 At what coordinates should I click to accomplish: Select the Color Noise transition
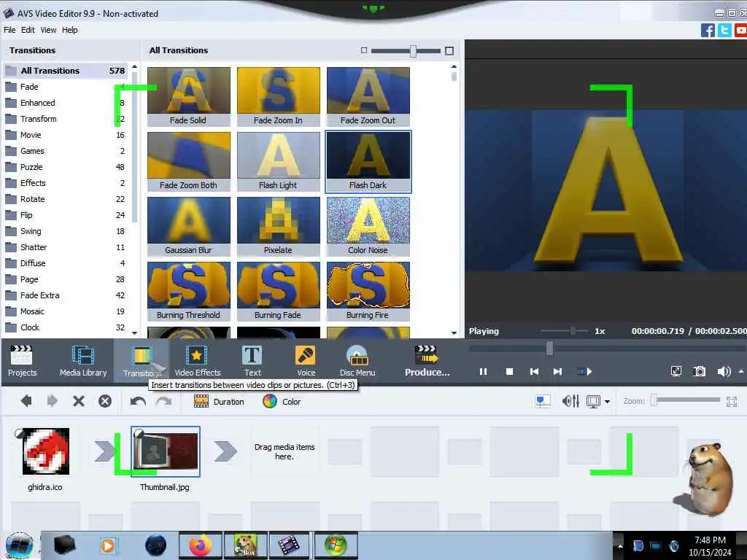pos(368,226)
